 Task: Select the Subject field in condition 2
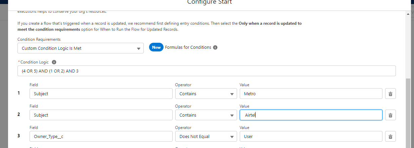[x=101, y=115]
